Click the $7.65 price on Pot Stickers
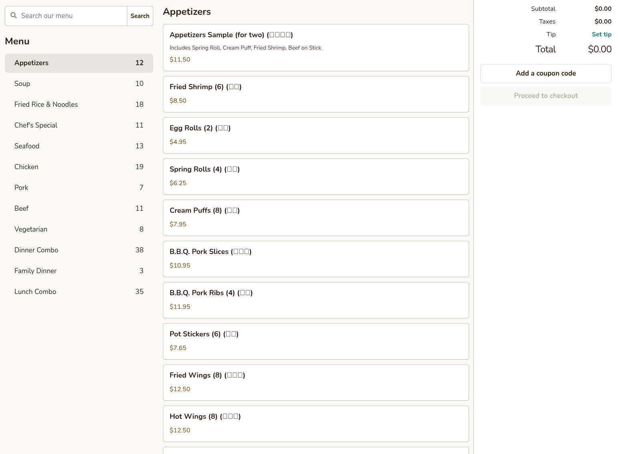Screen dimensions: 618x454 pyautogui.click(x=178, y=348)
